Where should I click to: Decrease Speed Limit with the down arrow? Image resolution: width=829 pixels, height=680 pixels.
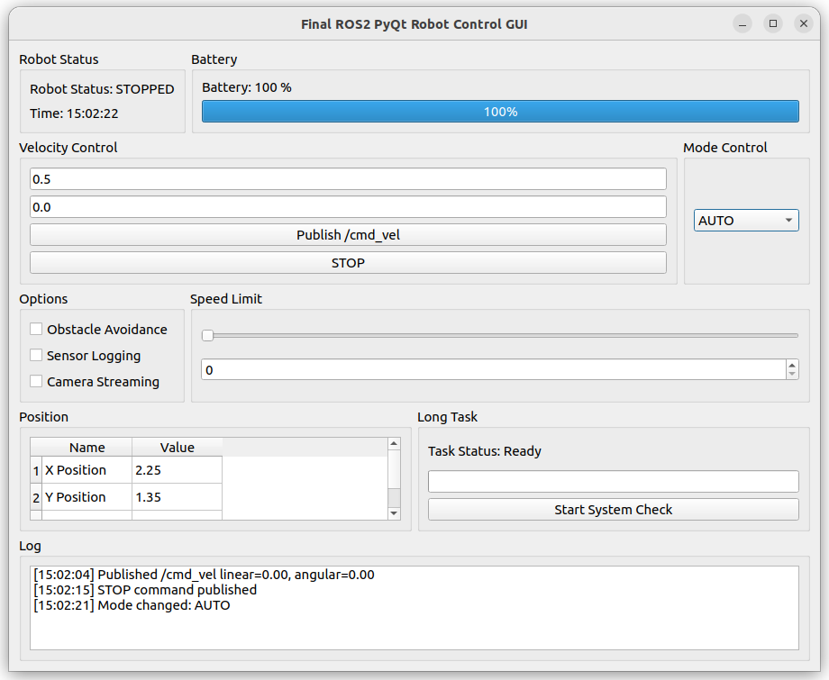pyautogui.click(x=792, y=375)
